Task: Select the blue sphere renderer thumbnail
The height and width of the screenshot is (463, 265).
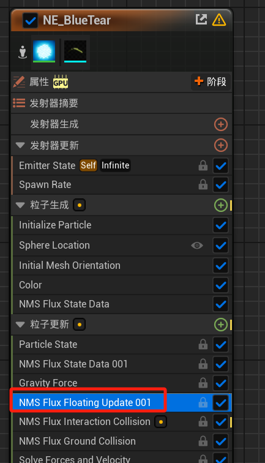Action: (44, 51)
